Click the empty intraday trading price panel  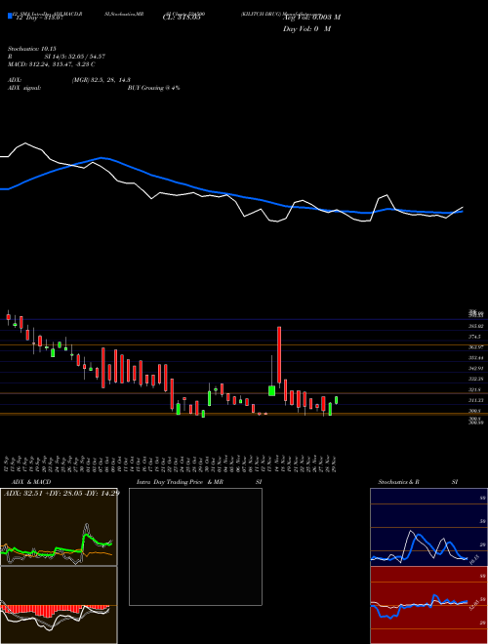coord(195,546)
